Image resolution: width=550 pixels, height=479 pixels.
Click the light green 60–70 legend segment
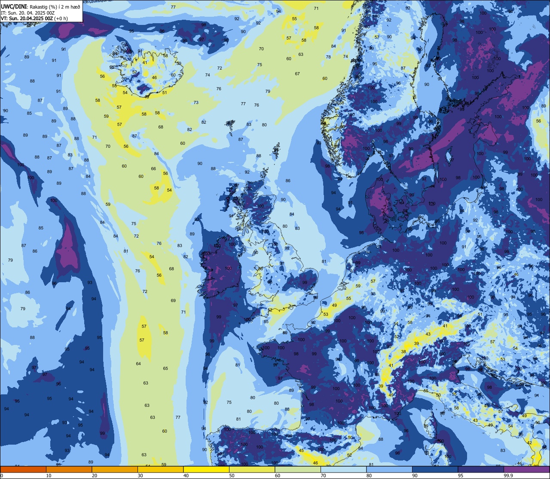[x=298, y=469]
